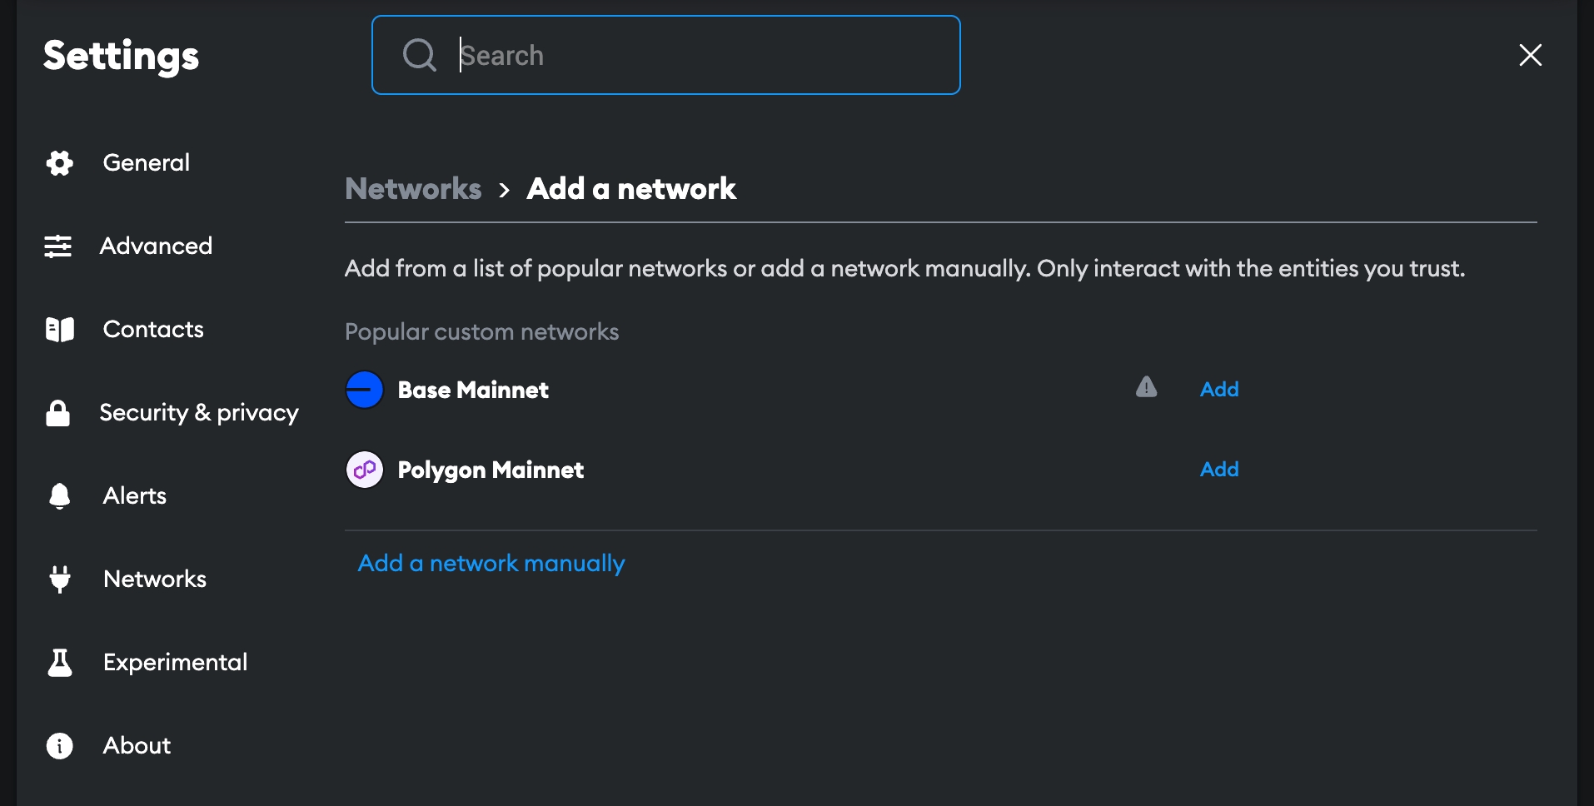1594x806 pixels.
Task: Click the Networks plug icon
Action: click(x=59, y=579)
